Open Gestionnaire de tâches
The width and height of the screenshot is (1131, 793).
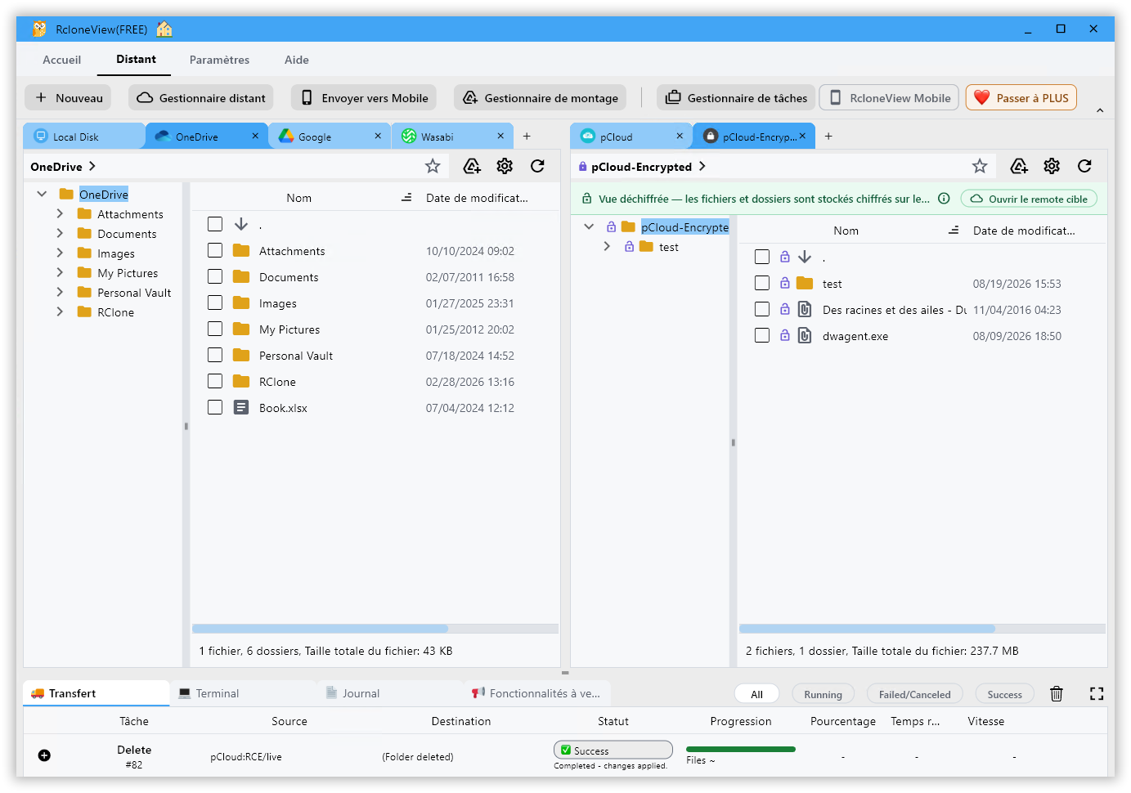736,98
